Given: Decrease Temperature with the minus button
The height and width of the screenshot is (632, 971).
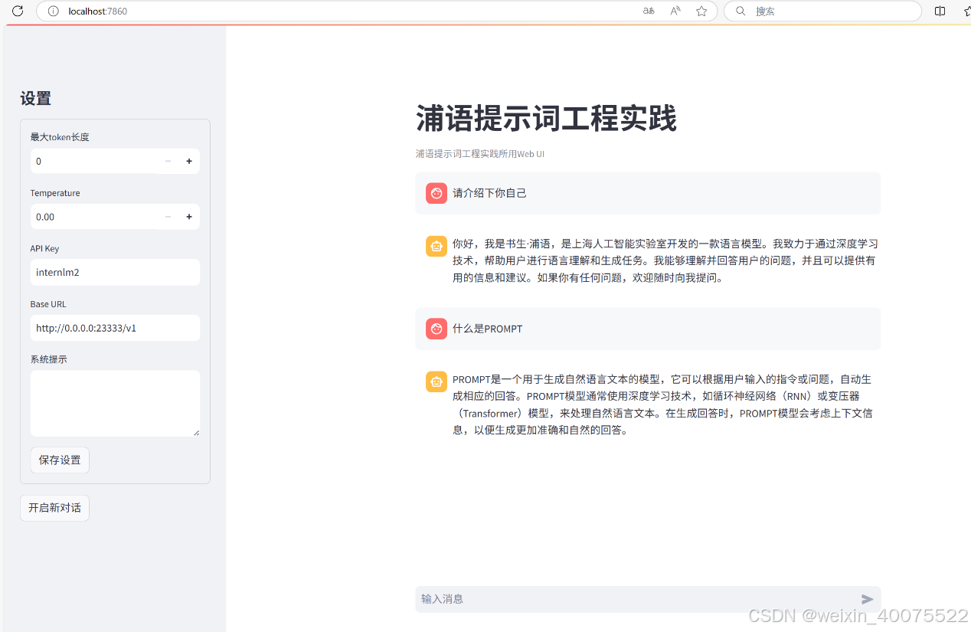Looking at the screenshot, I should point(168,217).
